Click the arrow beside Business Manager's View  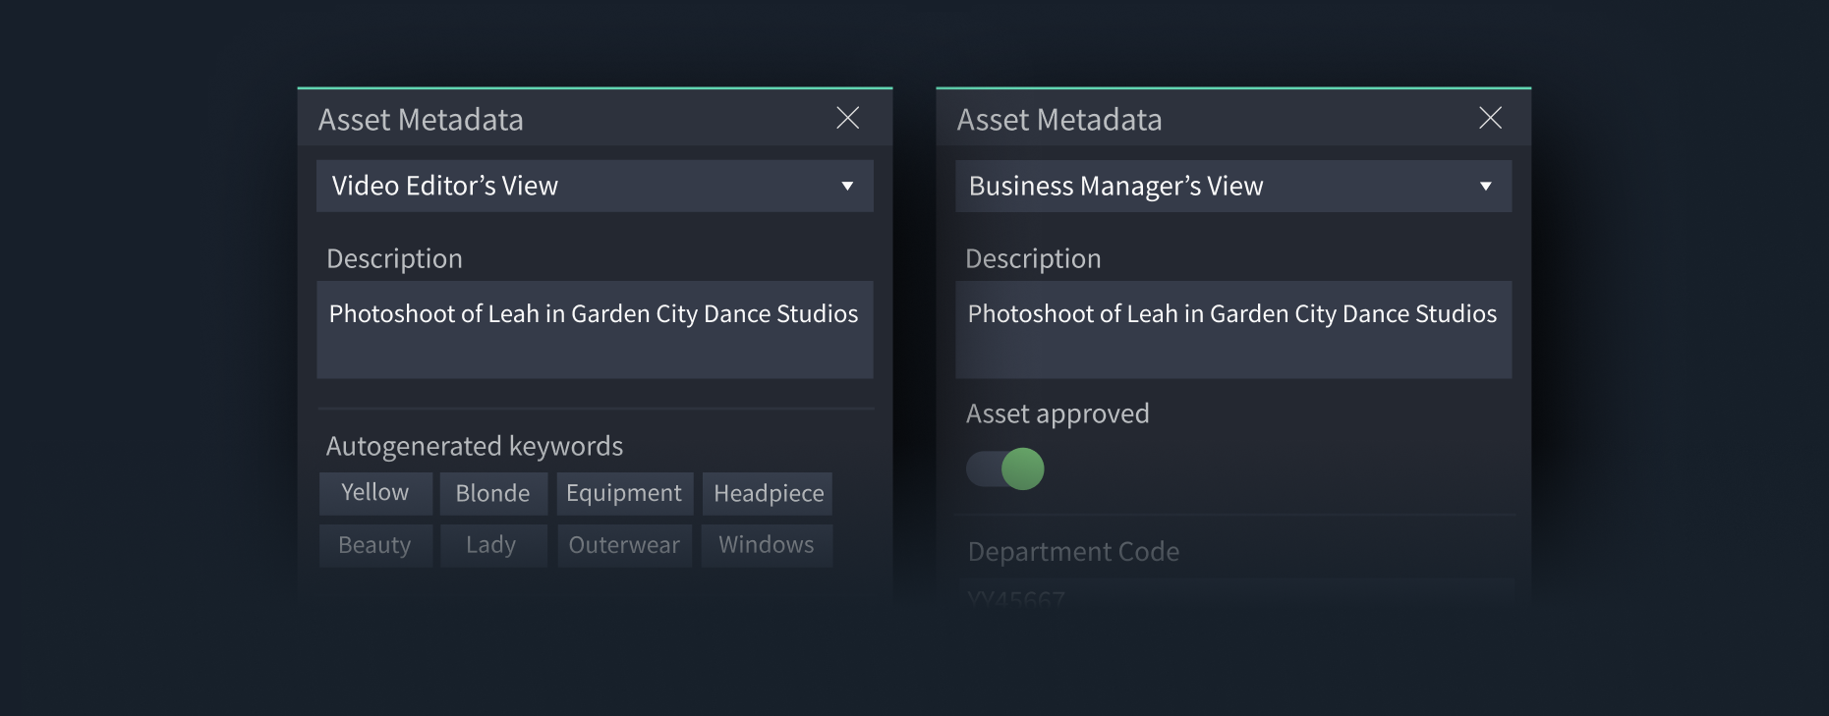[x=1486, y=186]
